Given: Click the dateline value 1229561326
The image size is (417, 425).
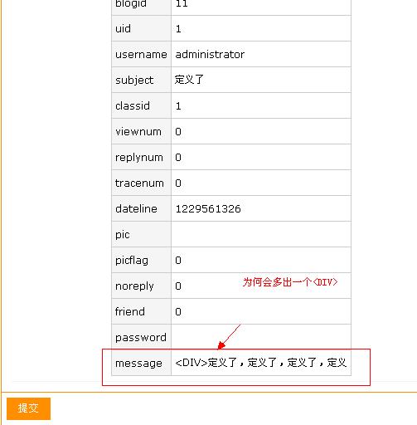Looking at the screenshot, I should coord(208,208).
